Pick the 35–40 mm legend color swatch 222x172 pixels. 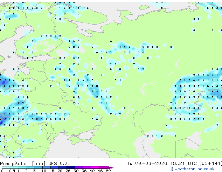(x=86, y=167)
